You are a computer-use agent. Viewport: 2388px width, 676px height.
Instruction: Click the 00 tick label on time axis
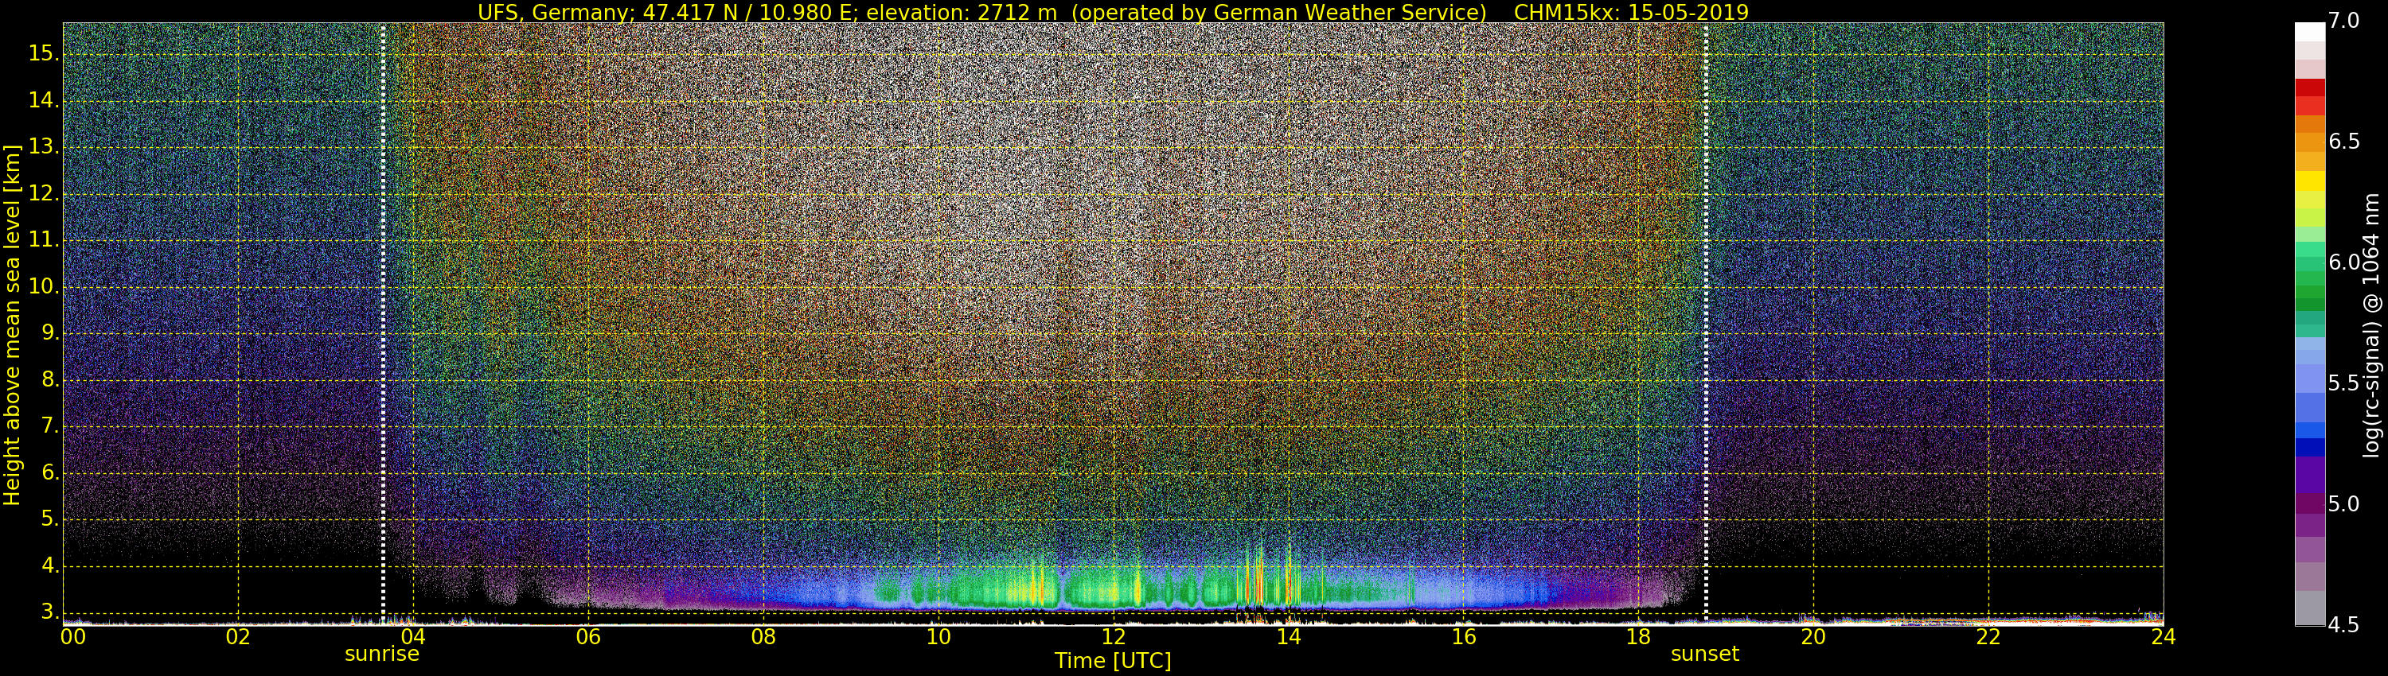coord(72,636)
